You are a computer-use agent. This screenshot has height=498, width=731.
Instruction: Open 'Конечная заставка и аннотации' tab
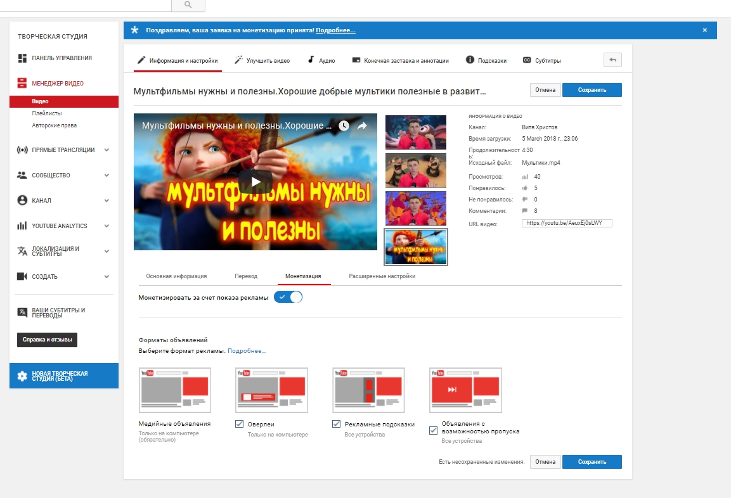[x=401, y=61]
